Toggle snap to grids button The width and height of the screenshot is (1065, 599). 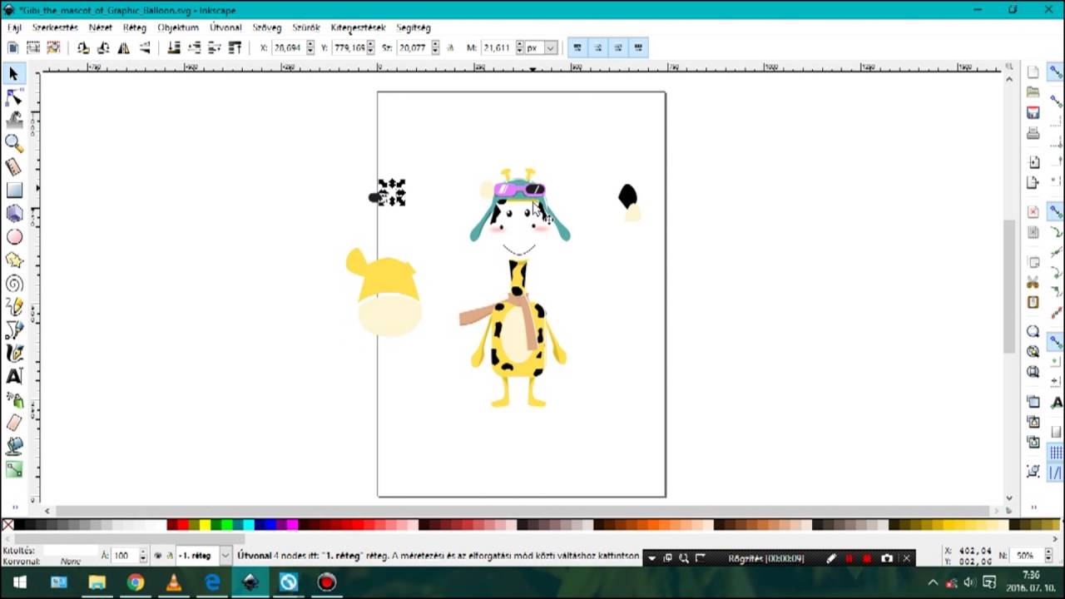point(1056,453)
